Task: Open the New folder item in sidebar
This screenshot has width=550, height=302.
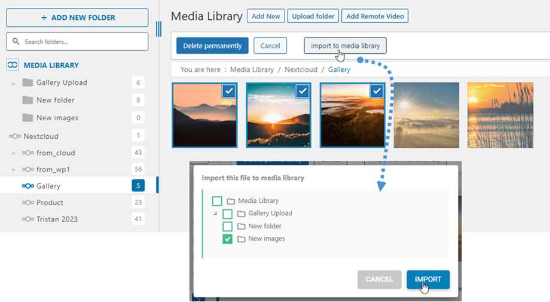Action: click(x=55, y=100)
